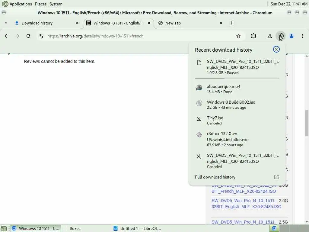Click the Windows 10 1511 taskbar button
The height and width of the screenshot is (232, 309).
coord(36,228)
